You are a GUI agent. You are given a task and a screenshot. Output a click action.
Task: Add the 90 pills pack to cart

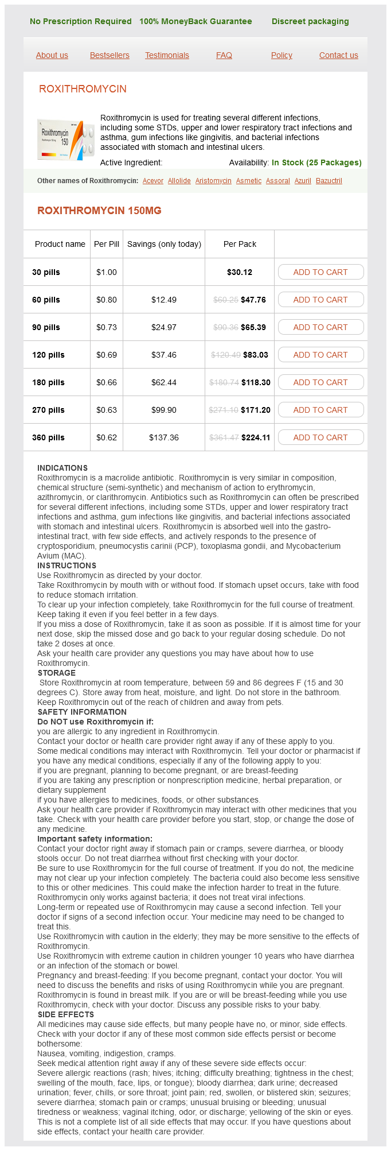click(x=320, y=327)
